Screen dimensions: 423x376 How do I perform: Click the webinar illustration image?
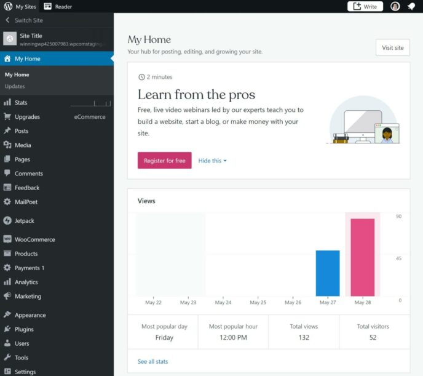point(363,120)
